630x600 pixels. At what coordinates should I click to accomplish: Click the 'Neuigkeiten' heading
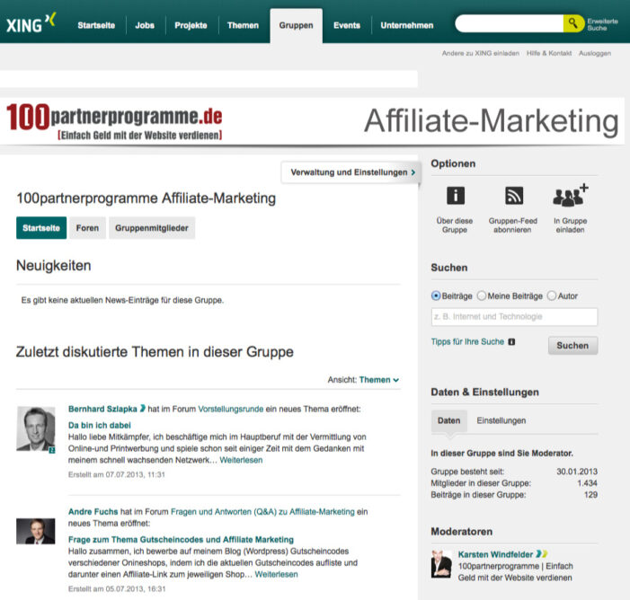pos(53,266)
